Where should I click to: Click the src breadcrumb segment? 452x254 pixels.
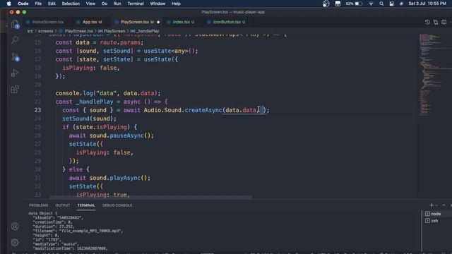pyautogui.click(x=30, y=31)
